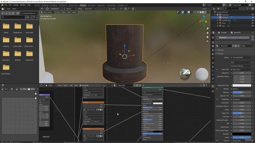The image size is (255, 143).
Task: Click the Emission black color swatch
Action: [x=242, y=134]
